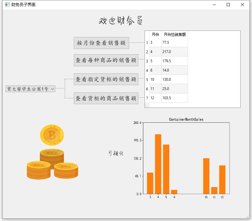This screenshot has height=221, width=252.
Task: Click the chart bar for month 10
Action: pyautogui.click(x=206, y=176)
